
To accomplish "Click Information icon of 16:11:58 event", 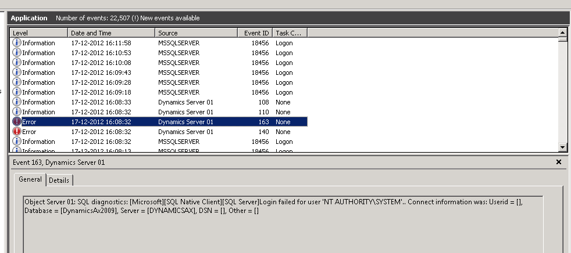I will pyautogui.click(x=17, y=42).
